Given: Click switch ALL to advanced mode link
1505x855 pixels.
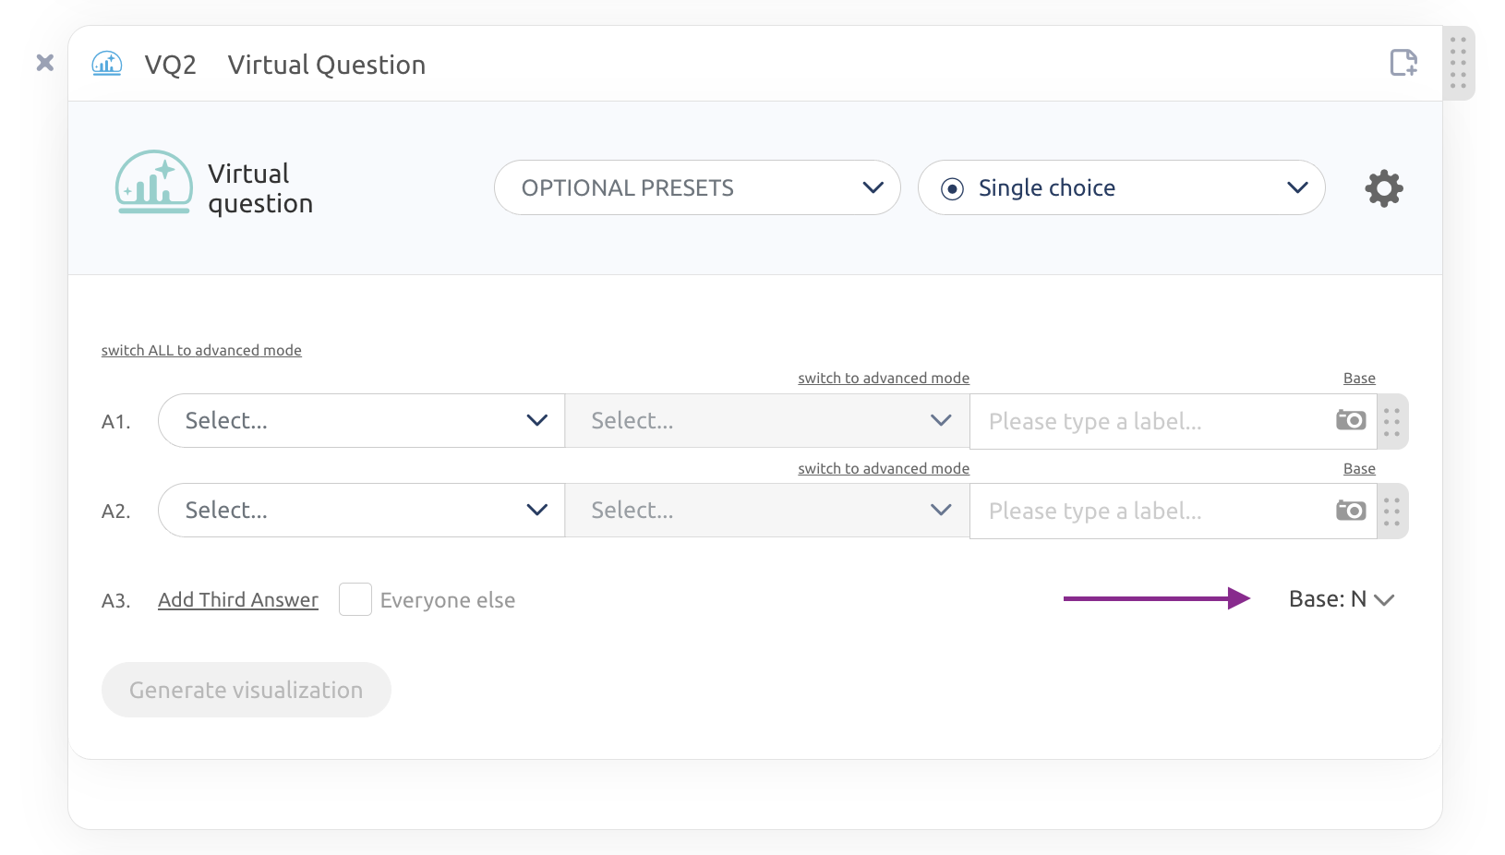Looking at the screenshot, I should pyautogui.click(x=201, y=350).
